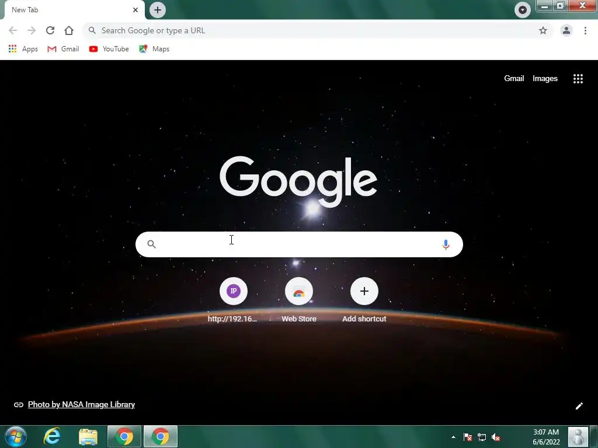Customize this page with the pencil icon
This screenshot has width=598, height=448.
pyautogui.click(x=579, y=406)
